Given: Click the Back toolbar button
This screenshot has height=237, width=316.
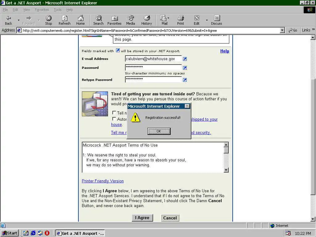Looking at the screenshot, I should pos(8,20).
